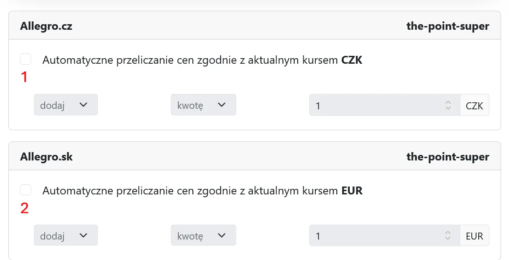Click the EUR currency suffix label
This screenshot has width=509, height=260.
(475, 236)
